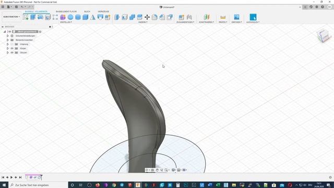
Task: Open the data panel grid icon
Action: 3,7
